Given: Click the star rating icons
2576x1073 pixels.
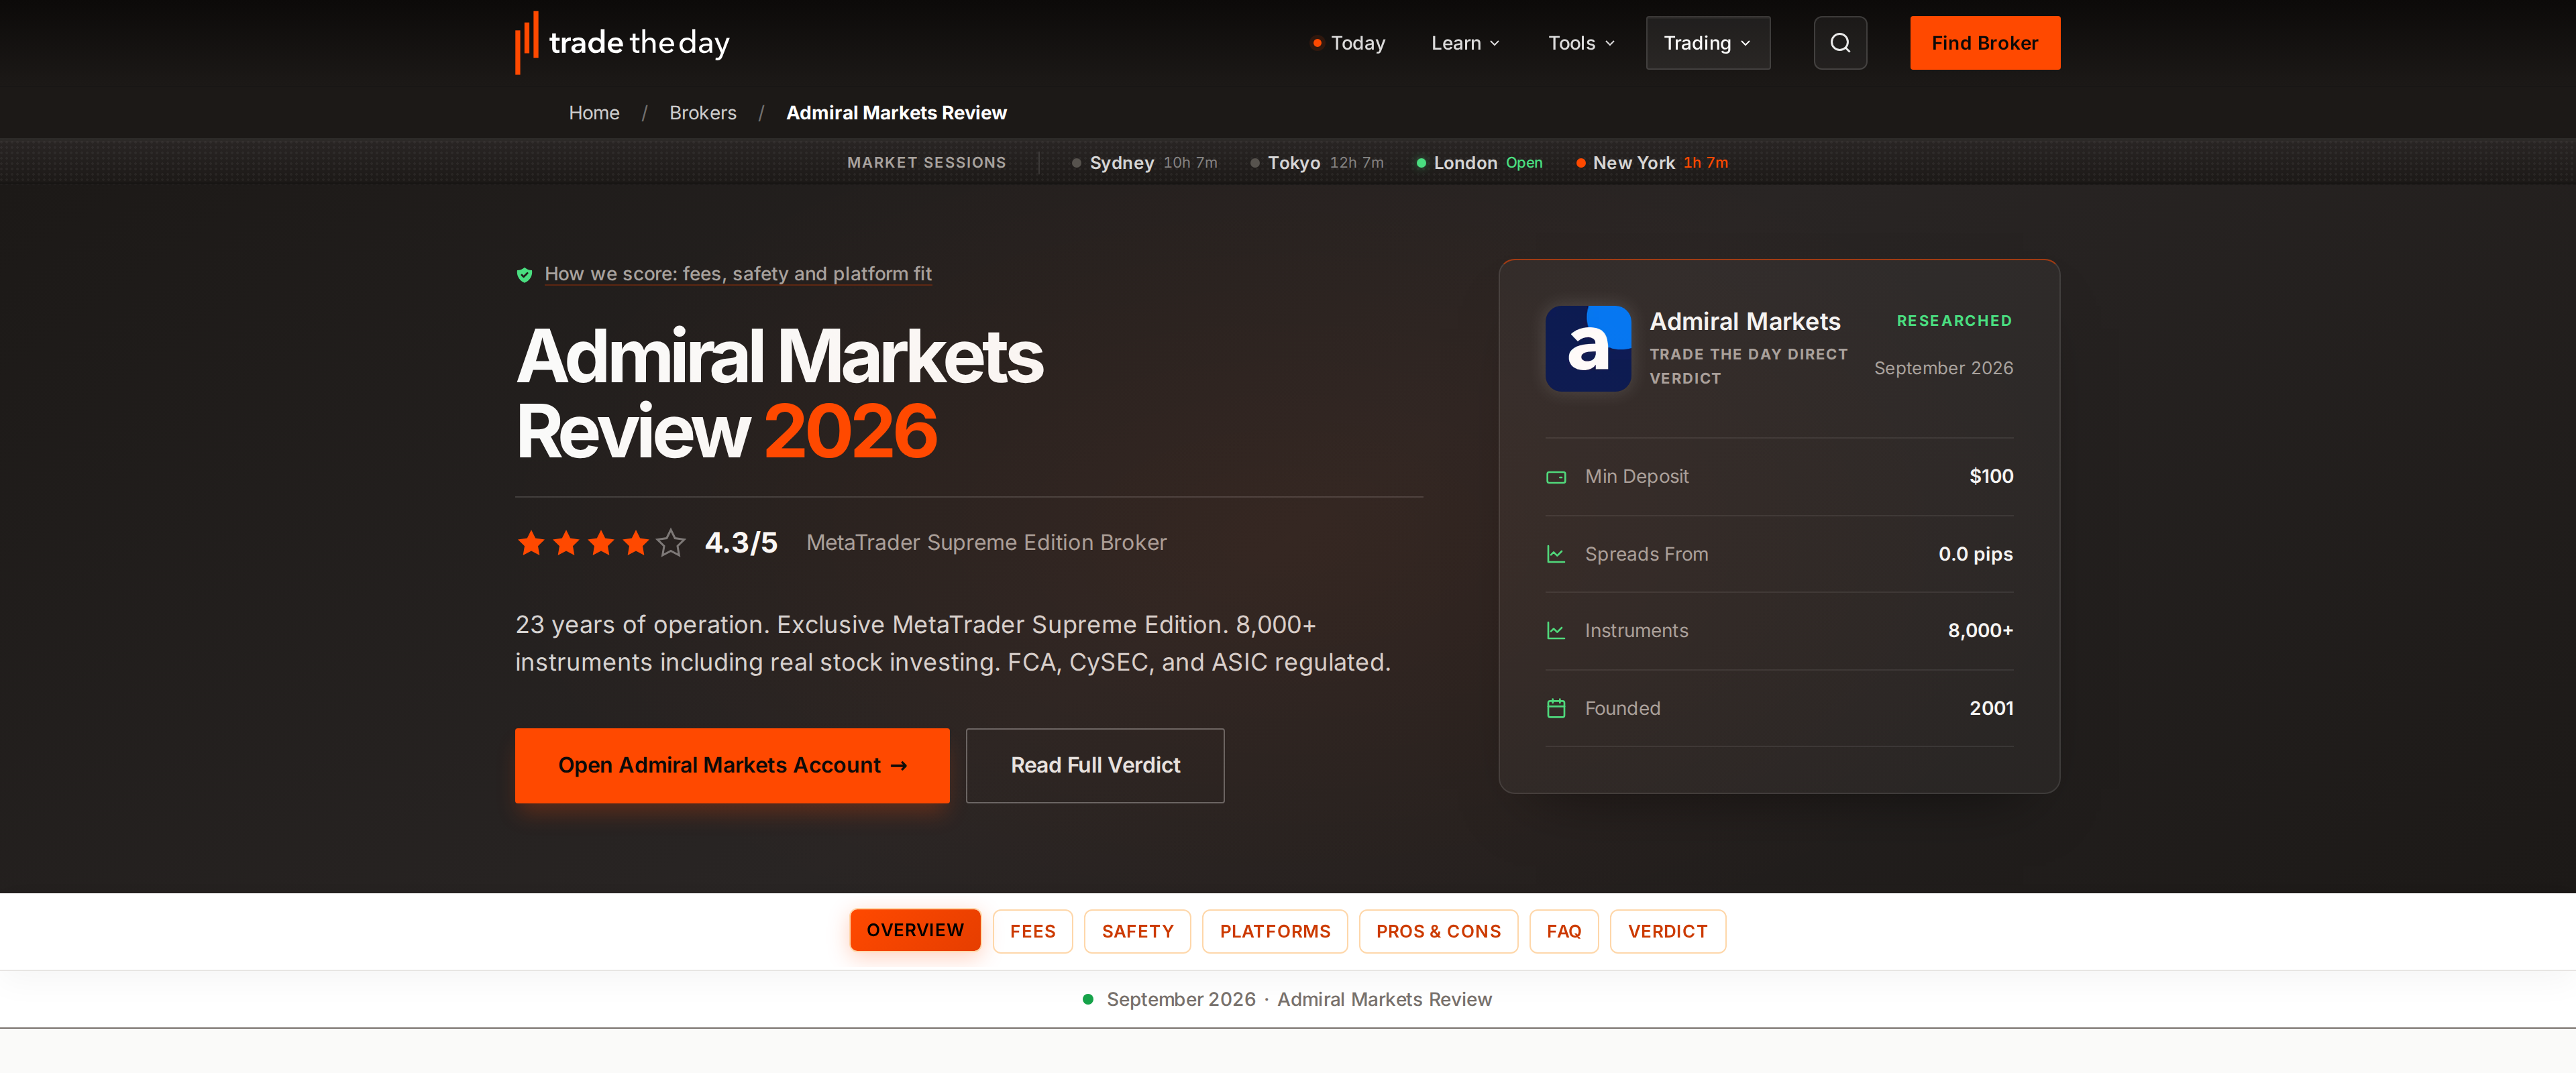Looking at the screenshot, I should (x=601, y=543).
